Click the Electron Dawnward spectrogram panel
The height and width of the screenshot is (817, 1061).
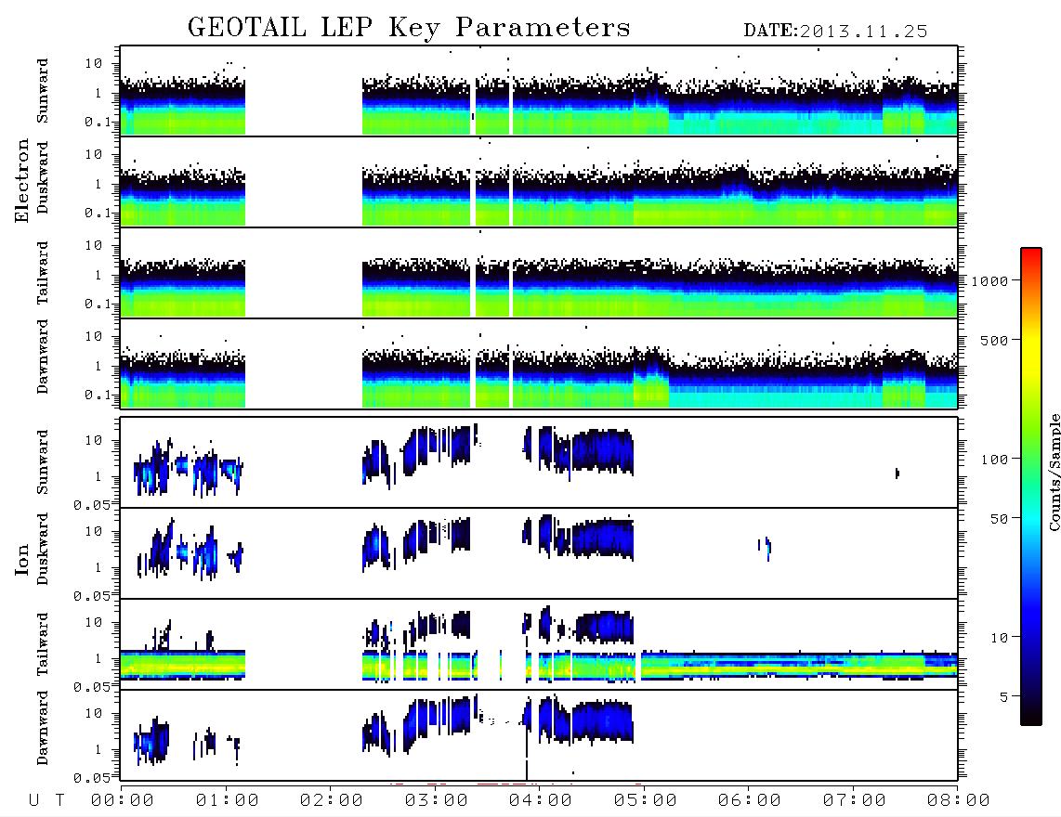point(539,363)
